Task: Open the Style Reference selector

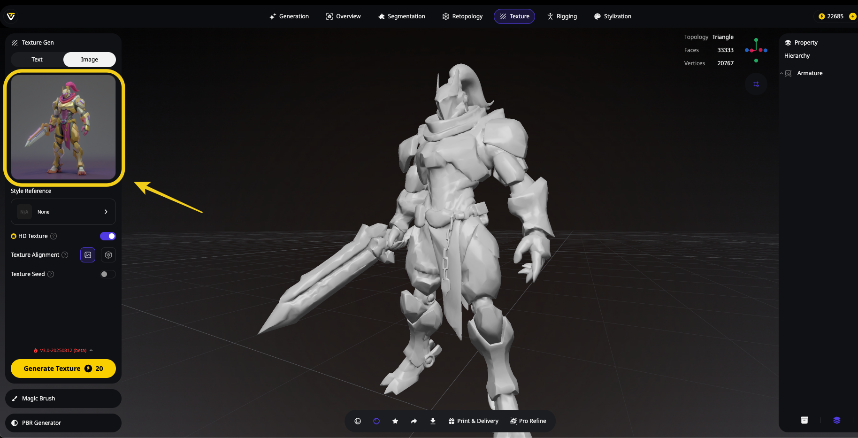Action: [x=63, y=212]
